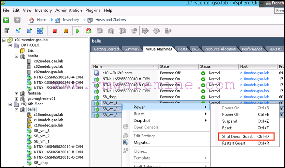Expand the fantasia cluster node
Screen dimensions: 285x168
click(16, 94)
